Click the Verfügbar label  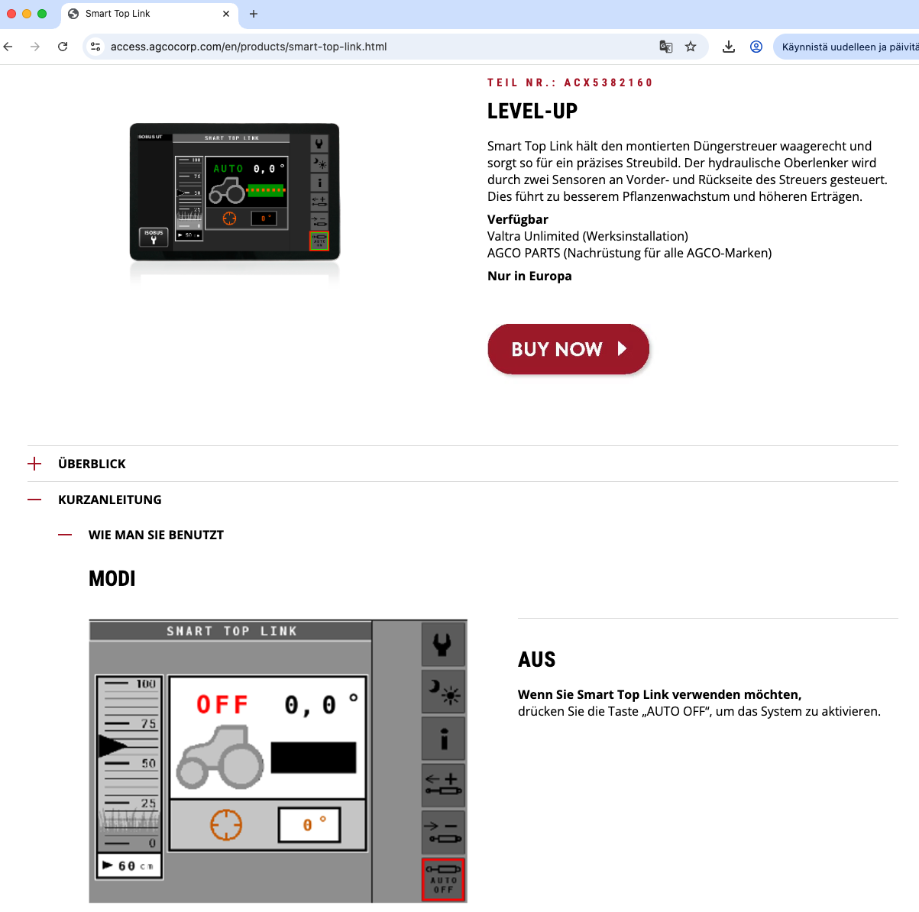coord(518,219)
